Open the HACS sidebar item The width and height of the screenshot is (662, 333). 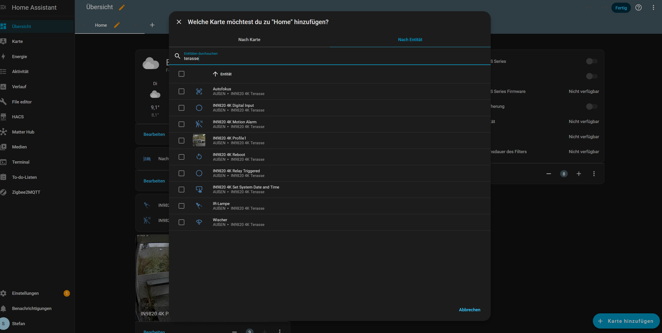[18, 117]
